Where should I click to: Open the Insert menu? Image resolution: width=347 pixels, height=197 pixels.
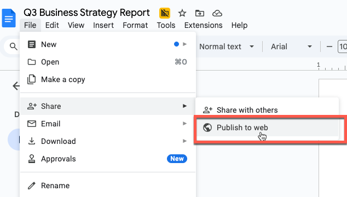pyautogui.click(x=103, y=25)
